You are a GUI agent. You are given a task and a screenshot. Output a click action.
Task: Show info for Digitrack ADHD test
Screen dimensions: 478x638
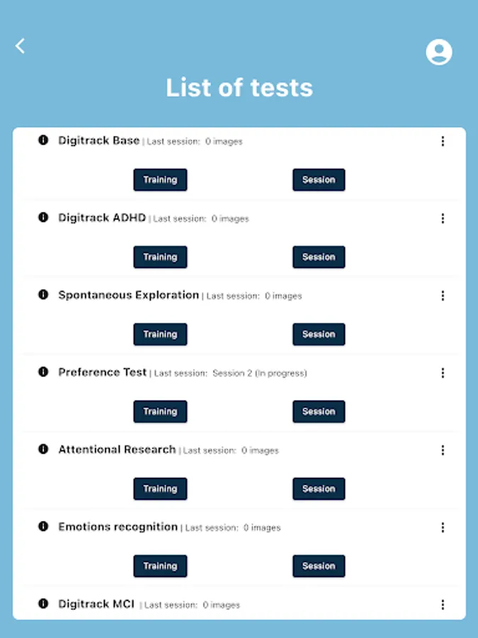click(43, 218)
